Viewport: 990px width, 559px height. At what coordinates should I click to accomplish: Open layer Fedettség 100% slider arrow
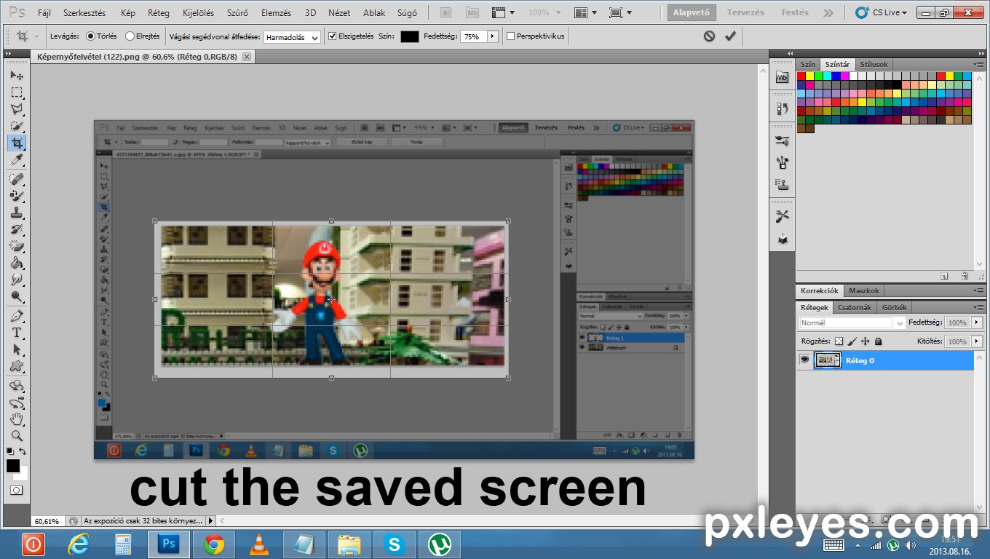[x=977, y=322]
